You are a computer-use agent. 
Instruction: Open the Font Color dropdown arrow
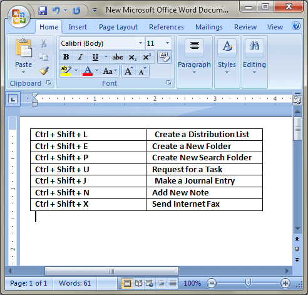pos(96,71)
